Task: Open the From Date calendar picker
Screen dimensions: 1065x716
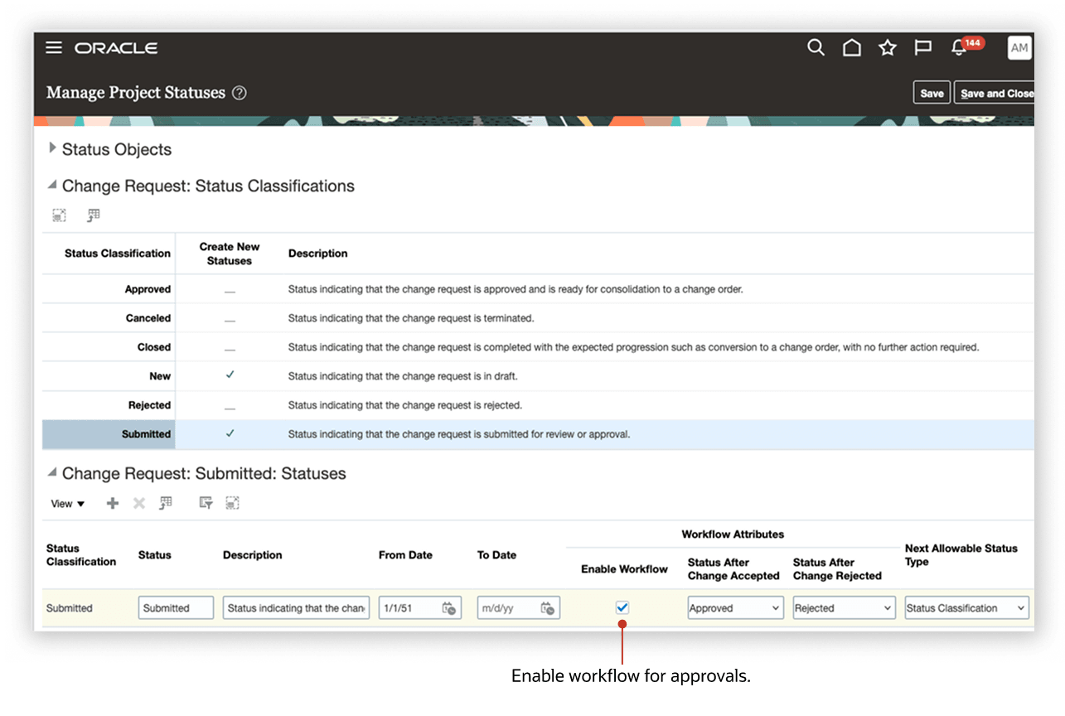Action: click(x=448, y=607)
